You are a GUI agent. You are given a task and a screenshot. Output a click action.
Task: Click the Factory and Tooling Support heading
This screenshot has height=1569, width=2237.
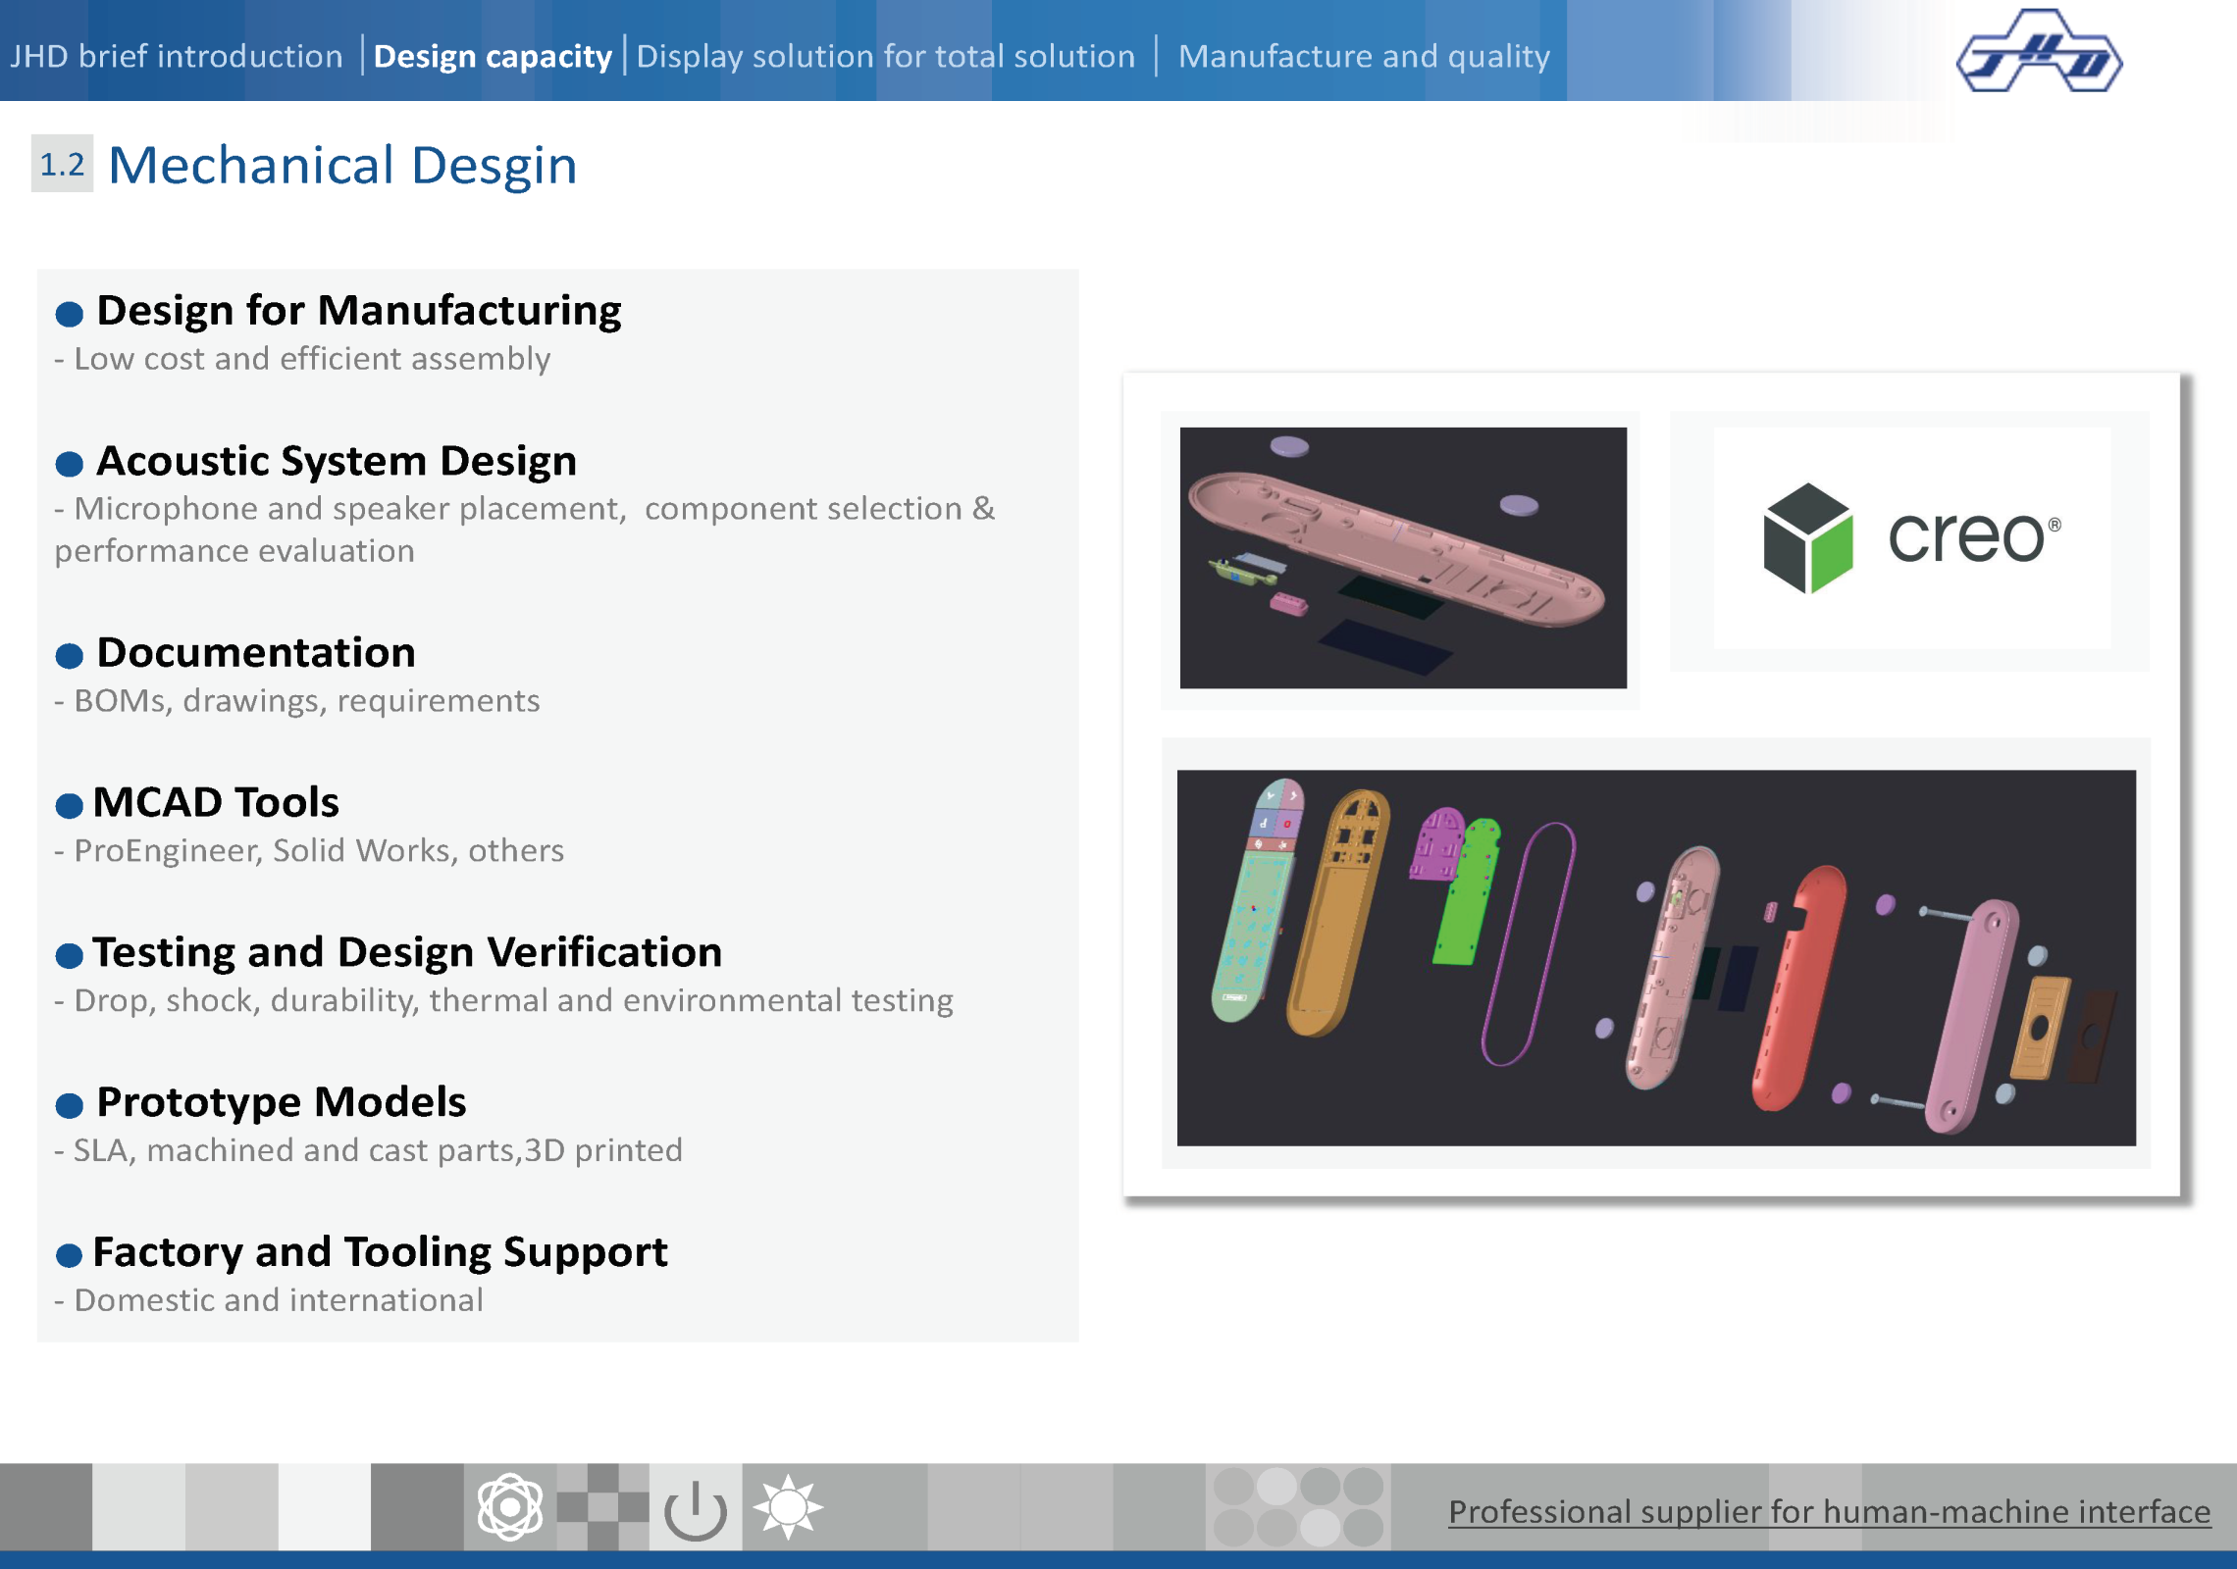pos(380,1252)
